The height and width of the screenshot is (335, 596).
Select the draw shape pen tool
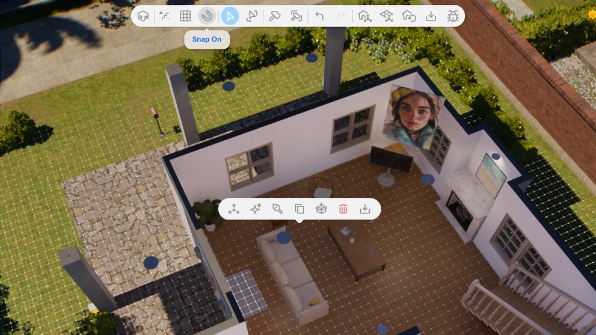pyautogui.click(x=252, y=16)
